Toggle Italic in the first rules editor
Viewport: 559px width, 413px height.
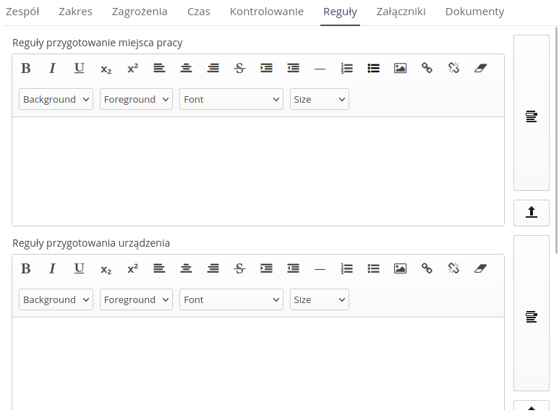52,68
